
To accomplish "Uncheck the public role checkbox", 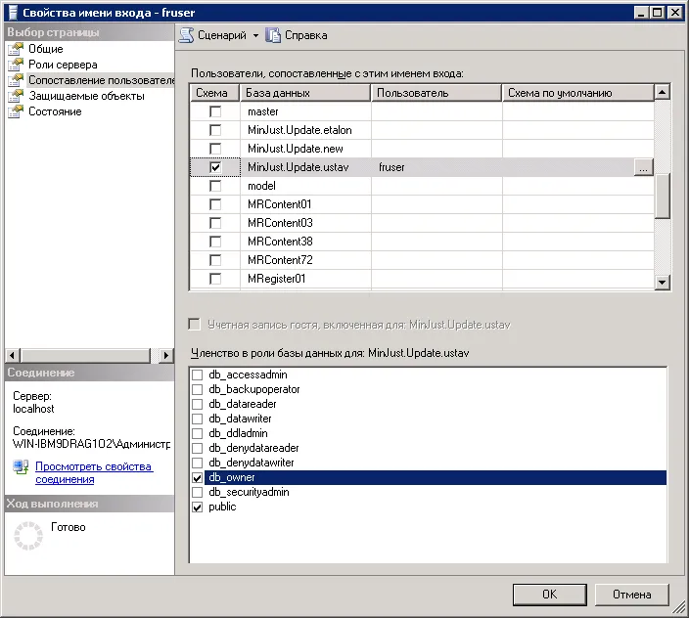I will coord(198,507).
